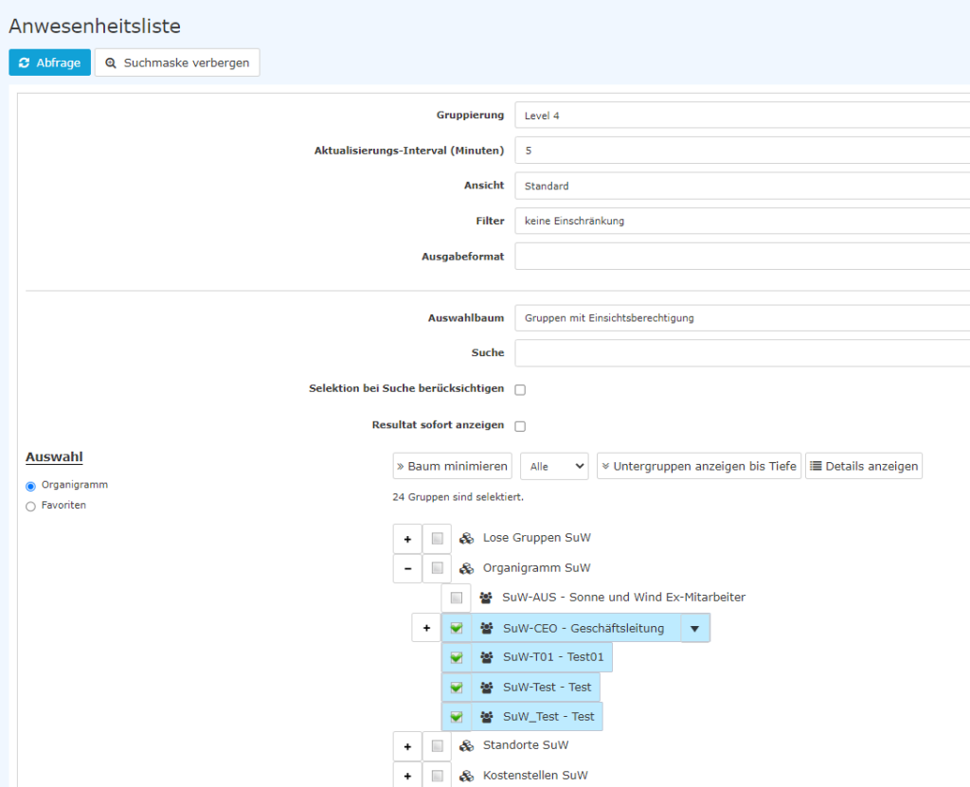The height and width of the screenshot is (787, 970).
Task: Open the Auswahlbaum dropdown
Action: (x=742, y=318)
